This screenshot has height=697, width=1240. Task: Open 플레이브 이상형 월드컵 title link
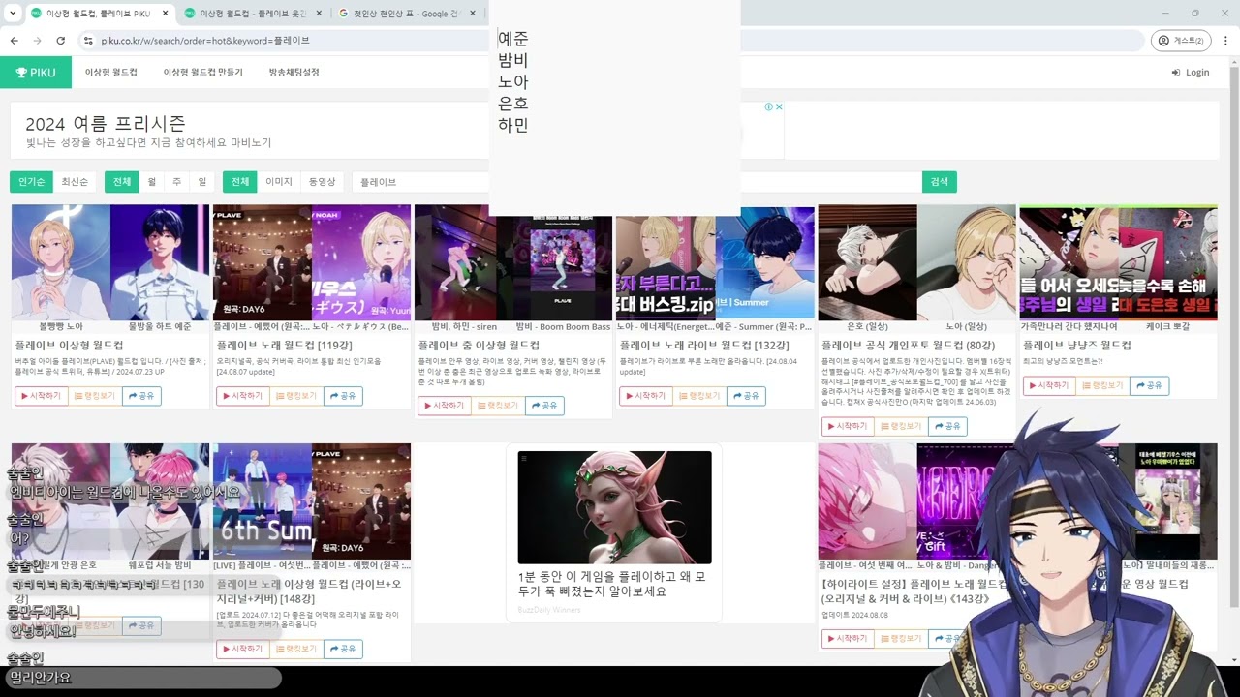coord(69,345)
